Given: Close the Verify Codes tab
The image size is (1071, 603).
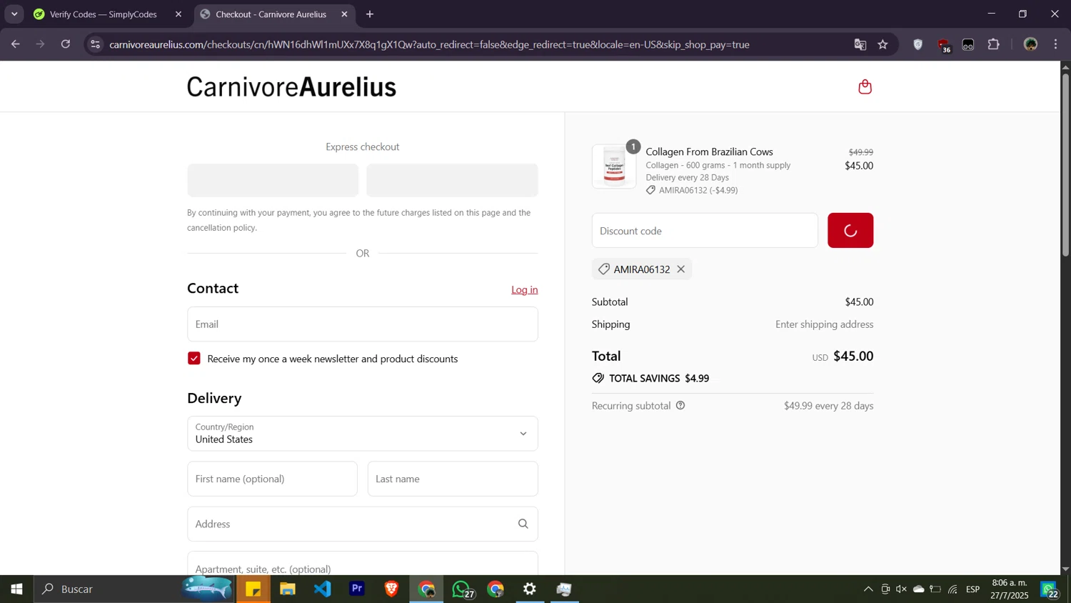Looking at the screenshot, I should coord(178,14).
